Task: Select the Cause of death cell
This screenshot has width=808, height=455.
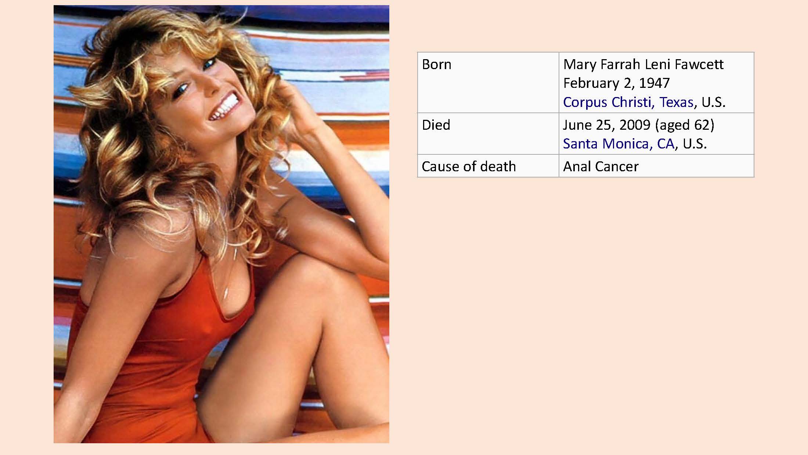Action: pyautogui.click(x=469, y=166)
